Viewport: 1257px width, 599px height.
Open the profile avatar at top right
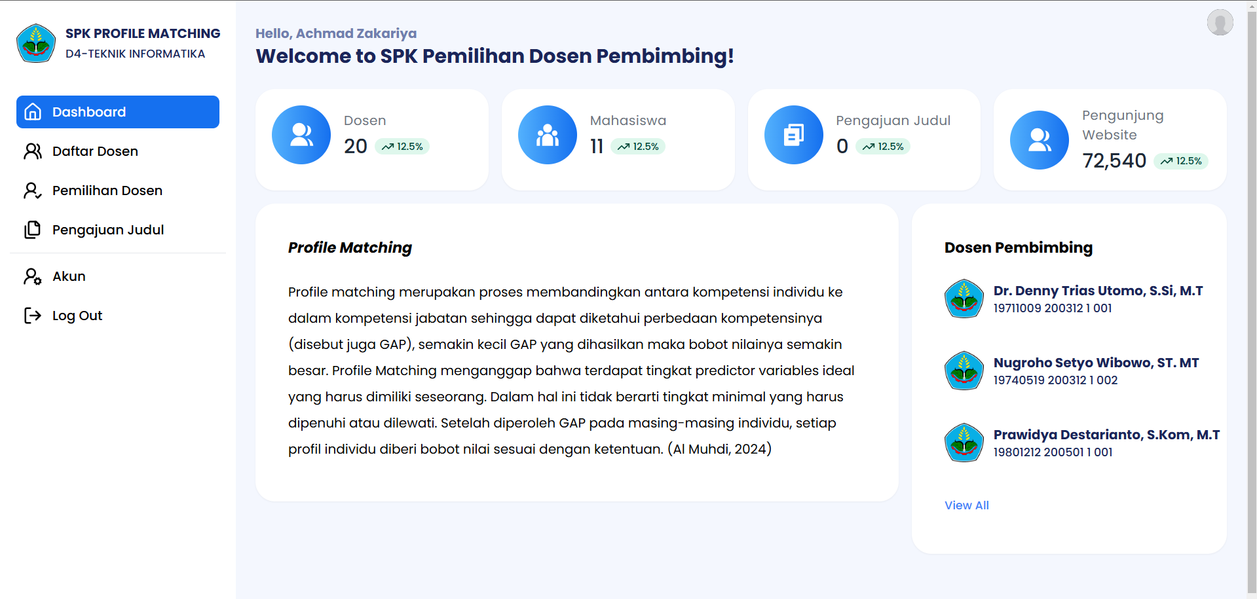point(1220,22)
